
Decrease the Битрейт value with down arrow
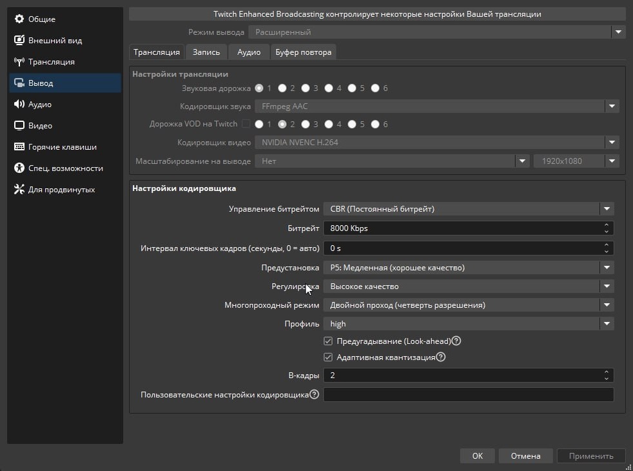[x=607, y=232]
